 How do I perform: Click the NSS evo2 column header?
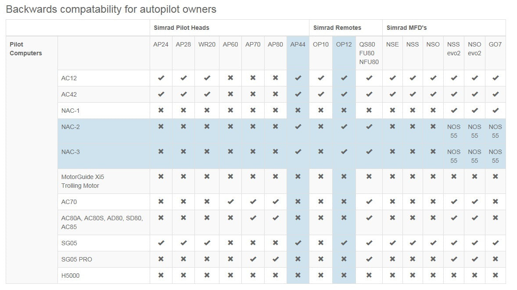(x=454, y=49)
